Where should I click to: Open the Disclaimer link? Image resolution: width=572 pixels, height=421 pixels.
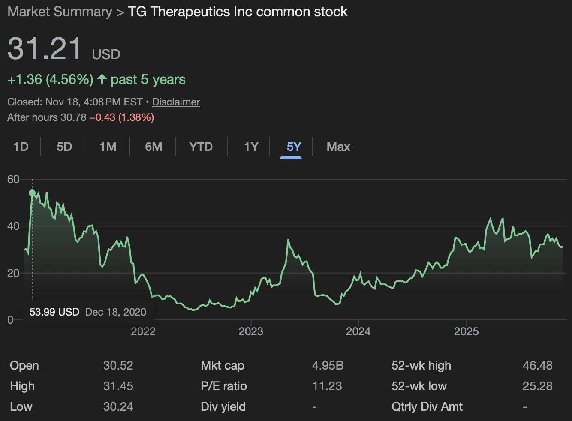tap(176, 102)
